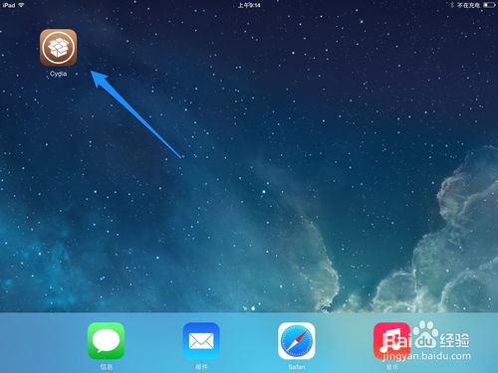Click the Baidu paw watermark logo

(x=426, y=334)
